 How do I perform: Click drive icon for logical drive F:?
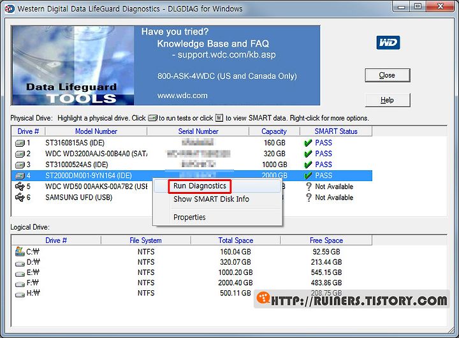click(x=20, y=284)
